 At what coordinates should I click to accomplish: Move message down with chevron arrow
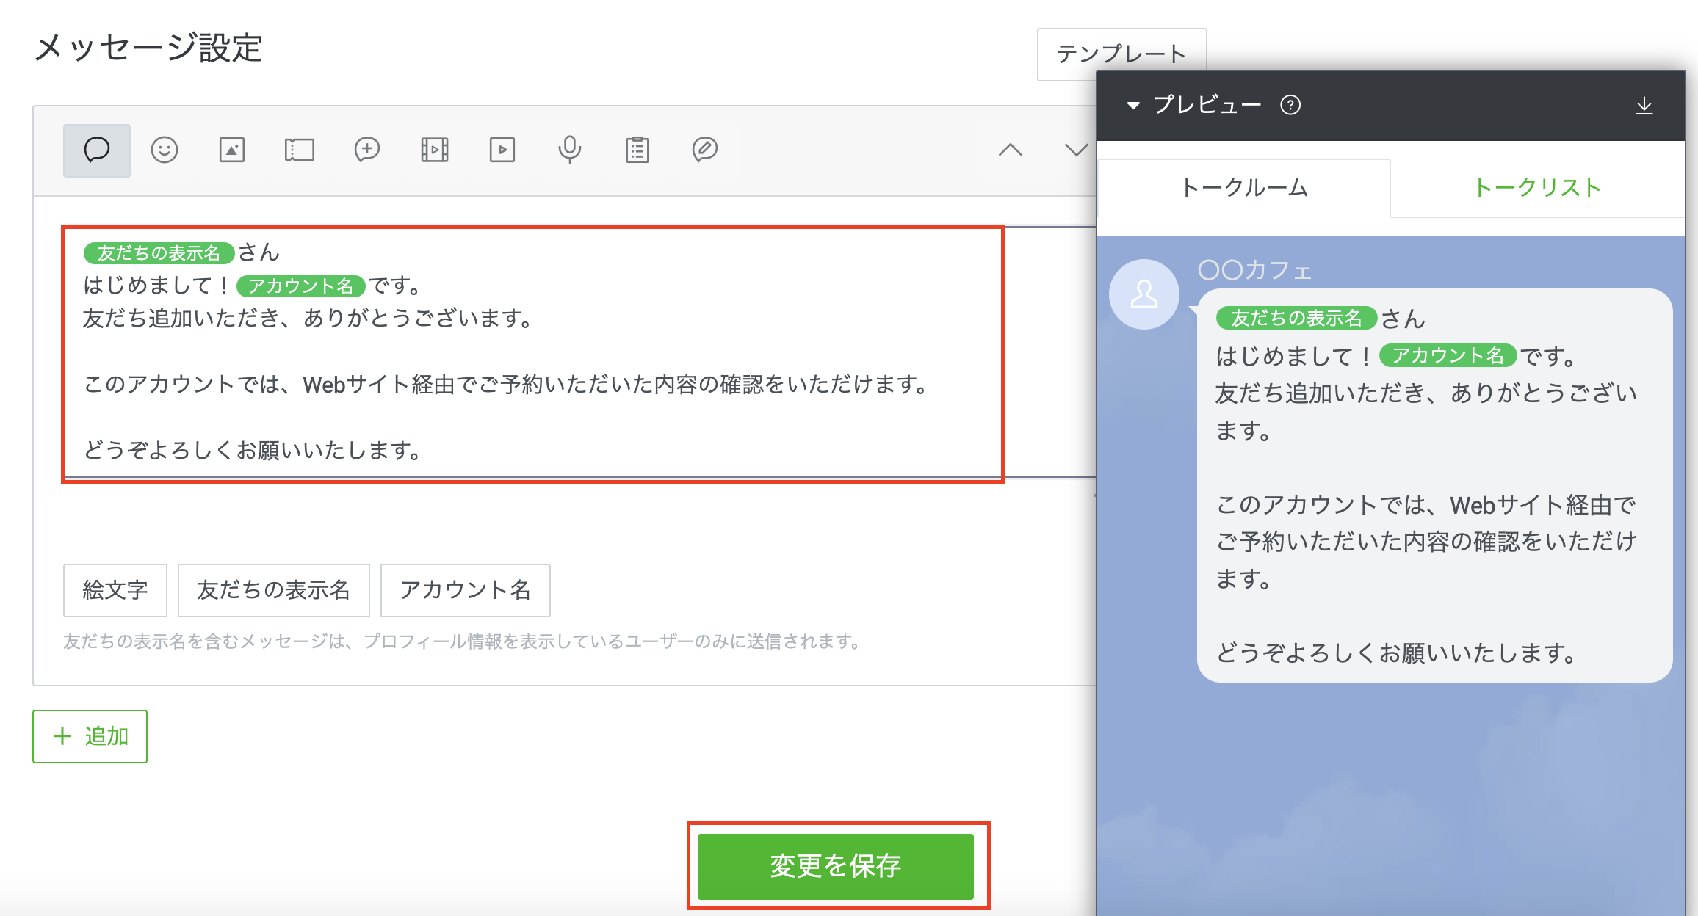pyautogui.click(x=1076, y=150)
